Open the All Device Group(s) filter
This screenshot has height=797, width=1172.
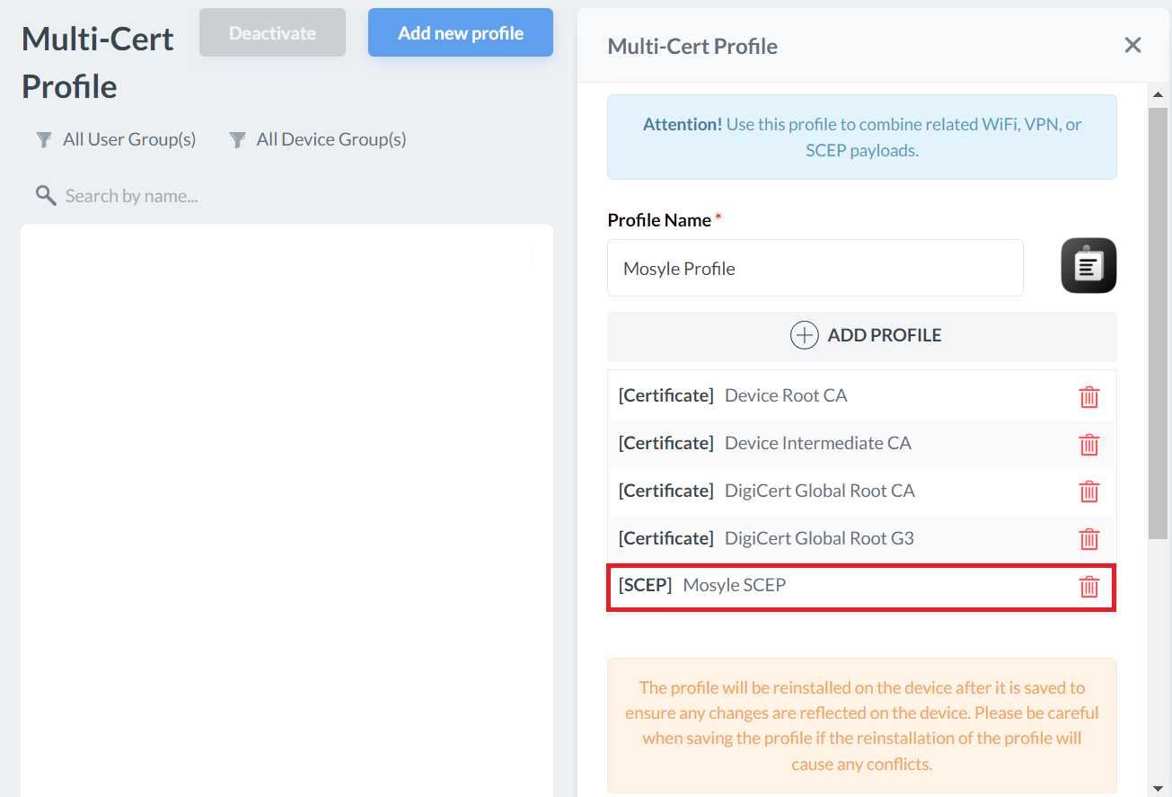319,139
